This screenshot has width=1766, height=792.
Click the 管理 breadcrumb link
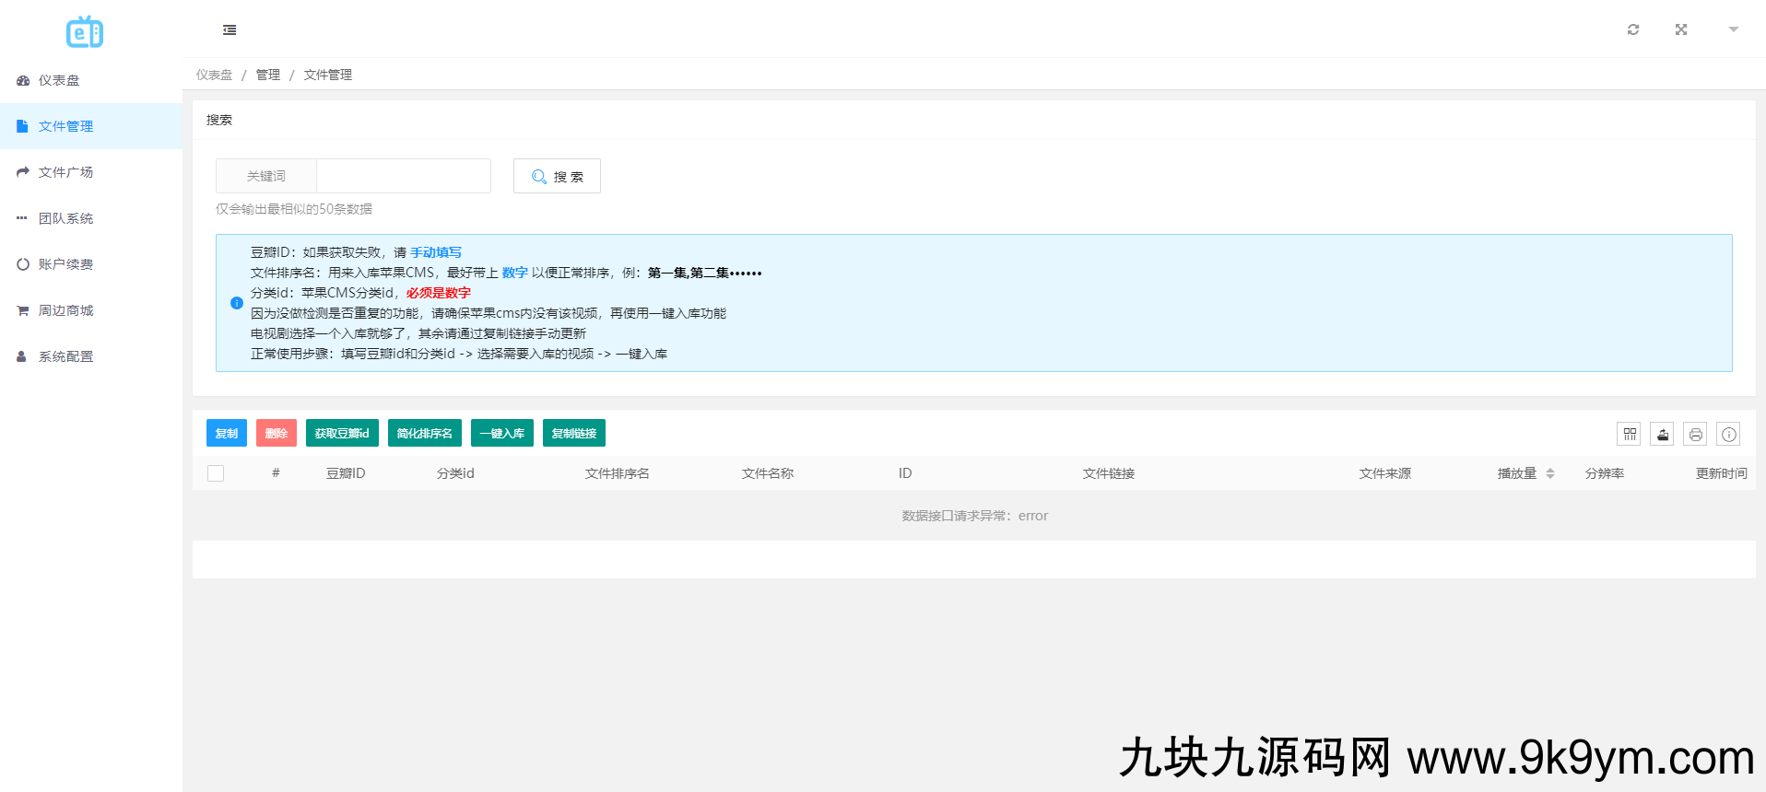(268, 75)
